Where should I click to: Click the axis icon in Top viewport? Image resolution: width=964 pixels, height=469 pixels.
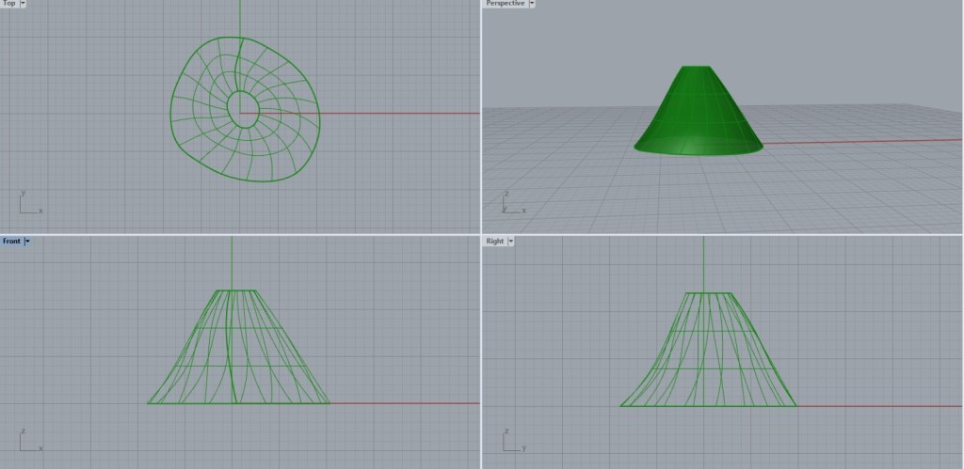(26, 204)
